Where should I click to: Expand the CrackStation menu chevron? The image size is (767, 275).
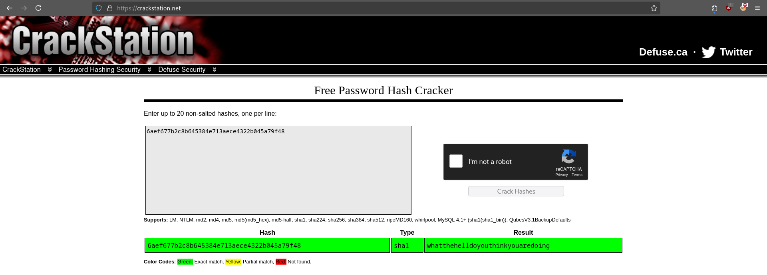point(50,69)
